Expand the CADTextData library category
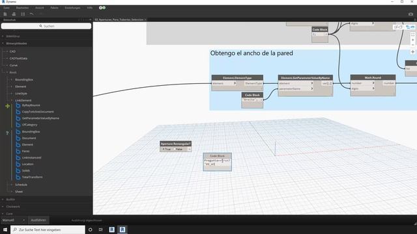 [7, 58]
